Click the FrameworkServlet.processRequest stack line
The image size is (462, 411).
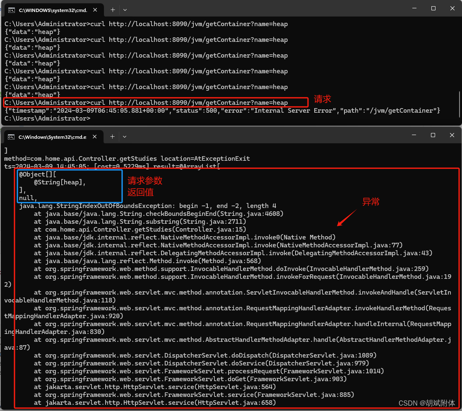(x=209, y=371)
